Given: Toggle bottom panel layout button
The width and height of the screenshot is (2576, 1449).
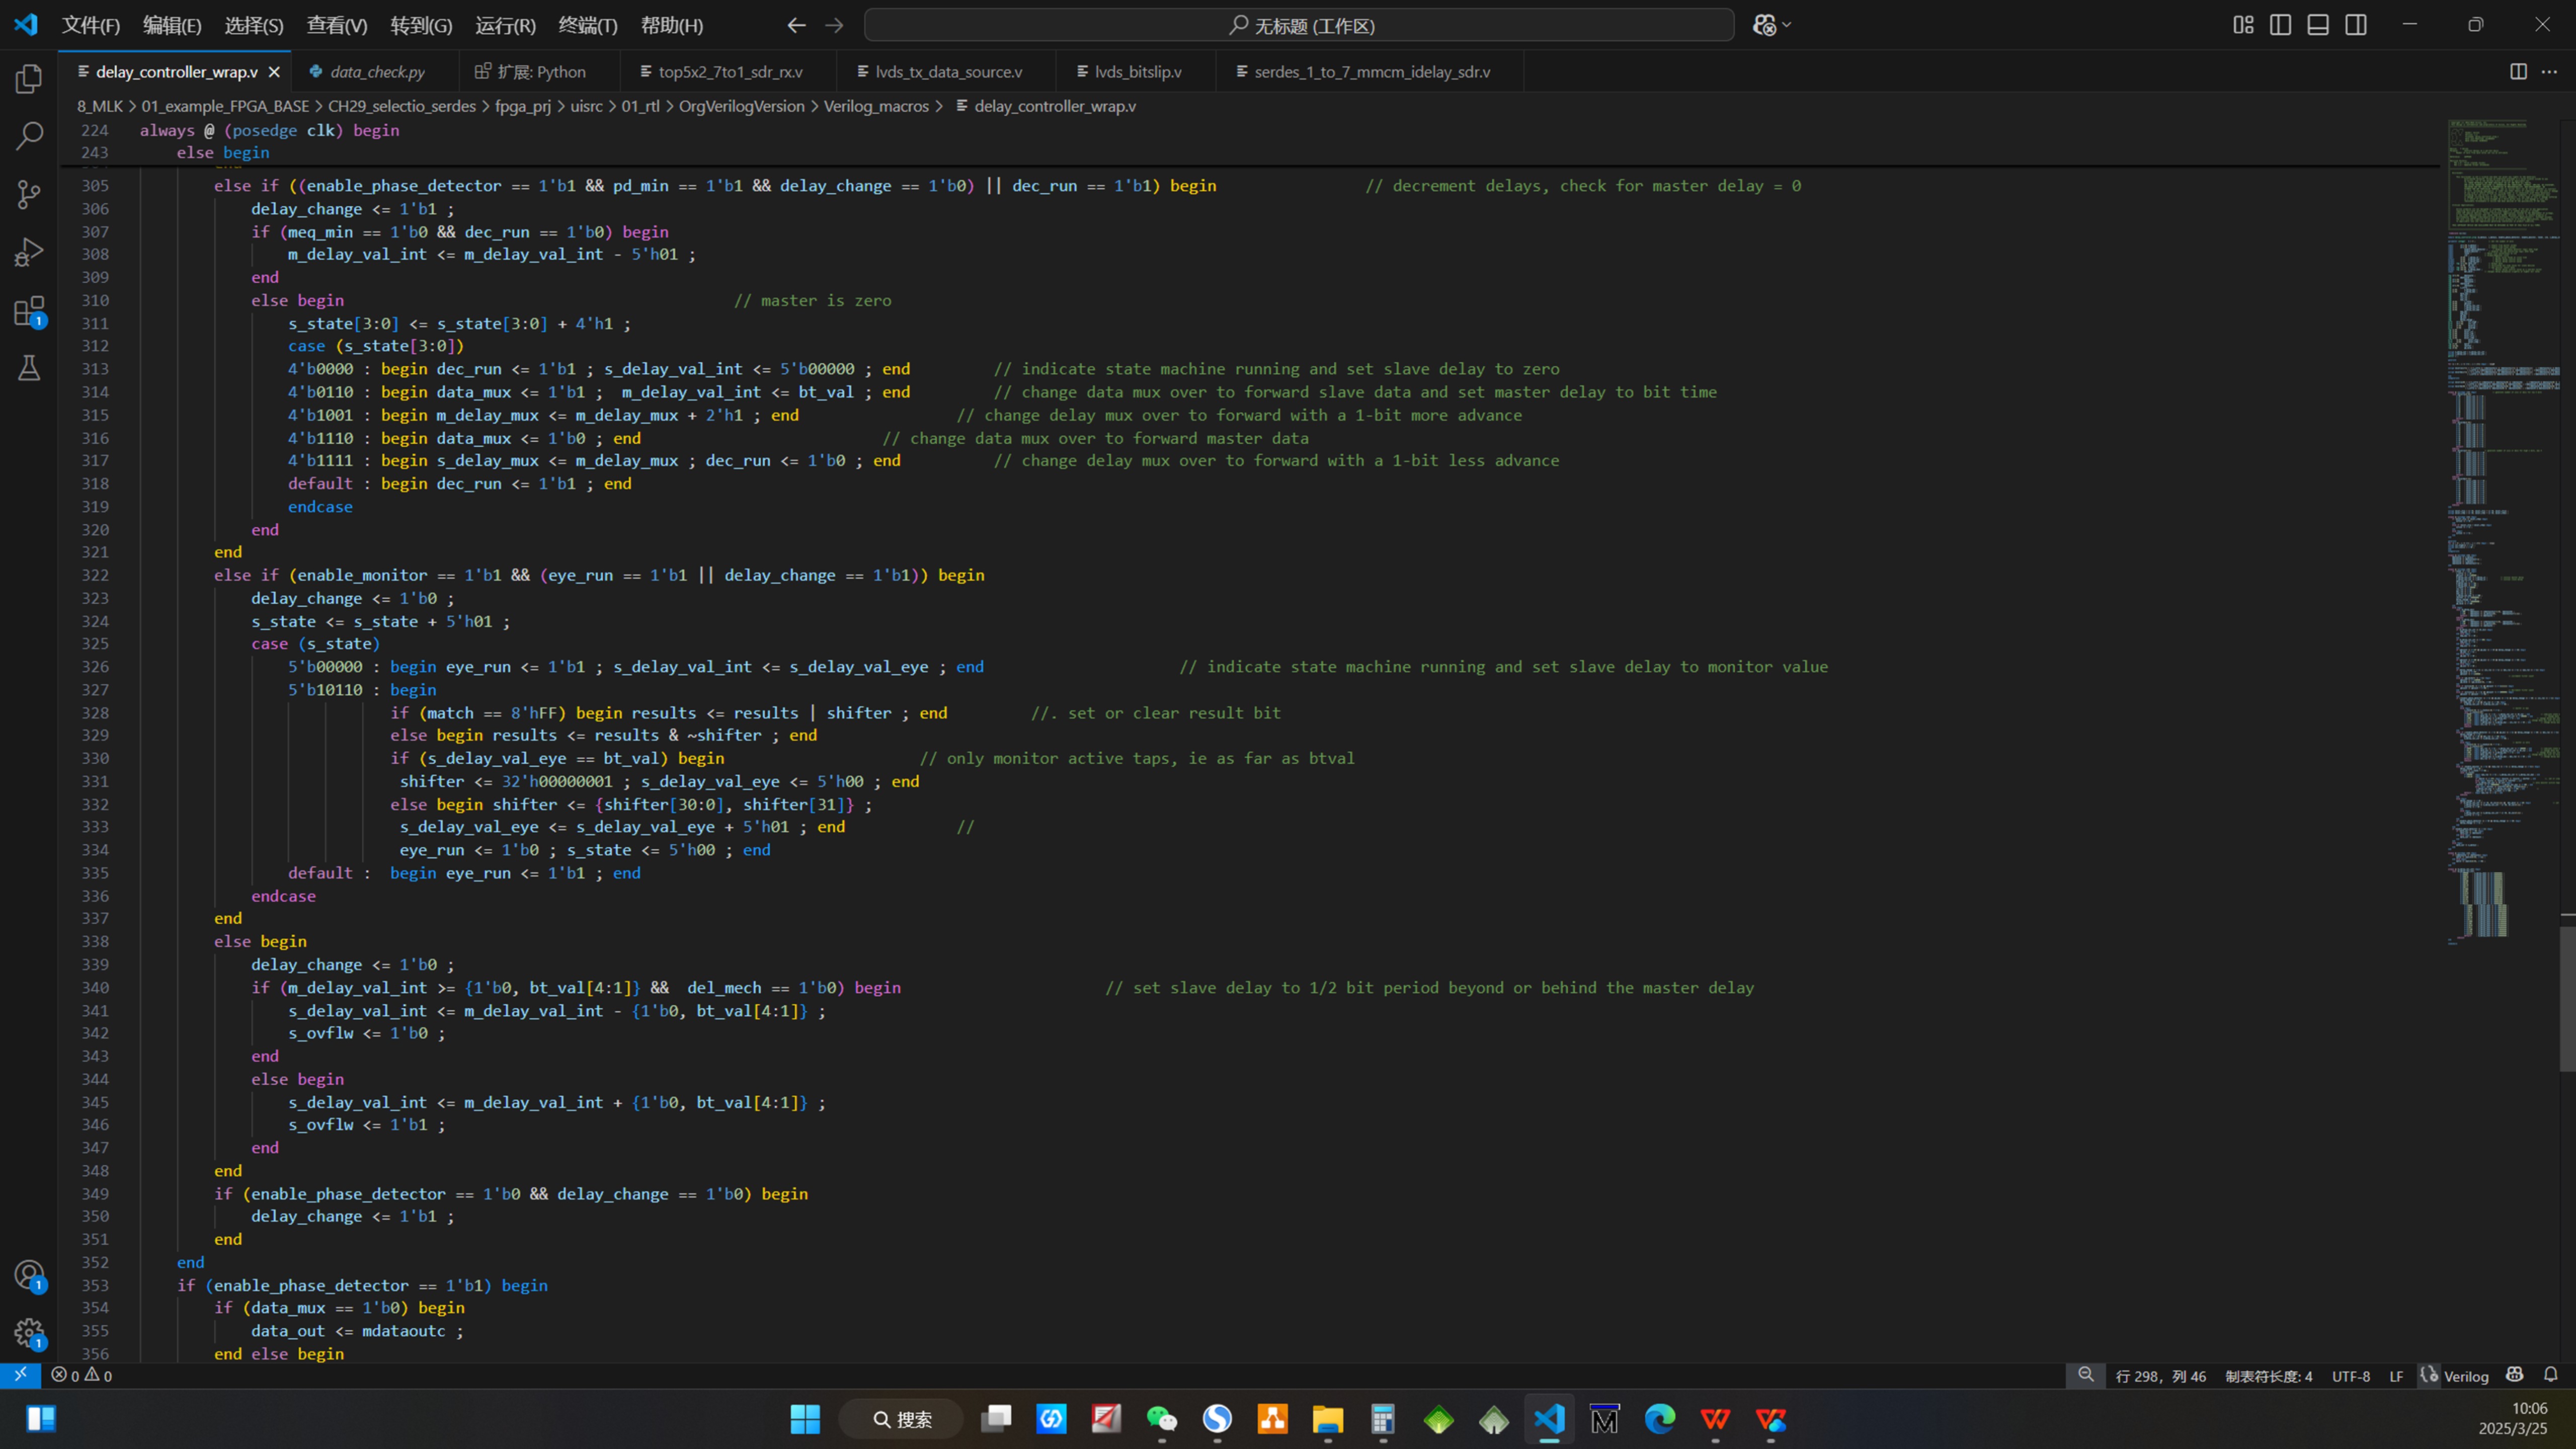Looking at the screenshot, I should tap(2318, 25).
